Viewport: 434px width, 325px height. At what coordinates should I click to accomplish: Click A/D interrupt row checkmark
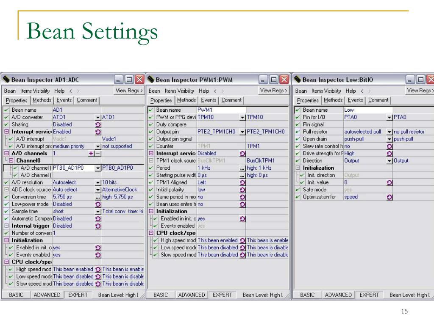click(x=11, y=139)
